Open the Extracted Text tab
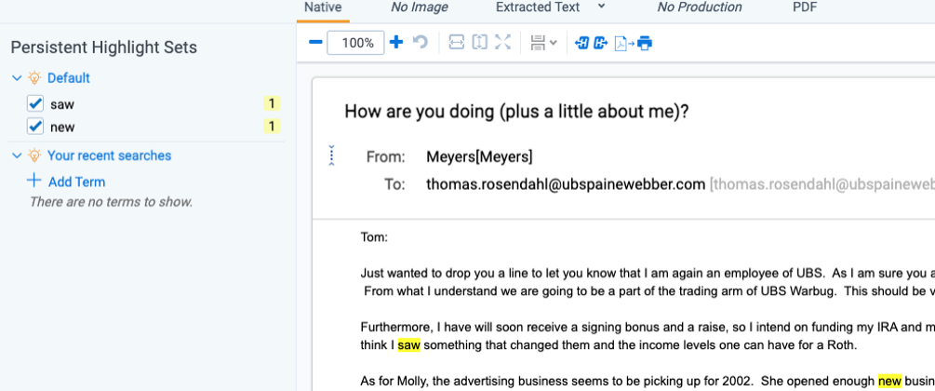The image size is (935, 391). pyautogui.click(x=538, y=7)
